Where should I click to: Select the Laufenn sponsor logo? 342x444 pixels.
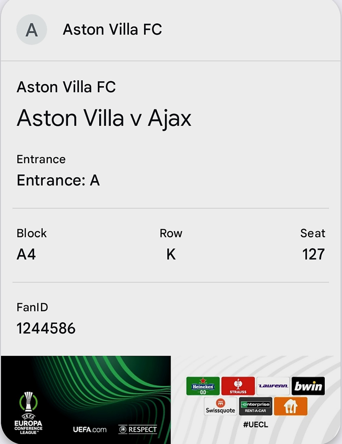[x=273, y=386]
